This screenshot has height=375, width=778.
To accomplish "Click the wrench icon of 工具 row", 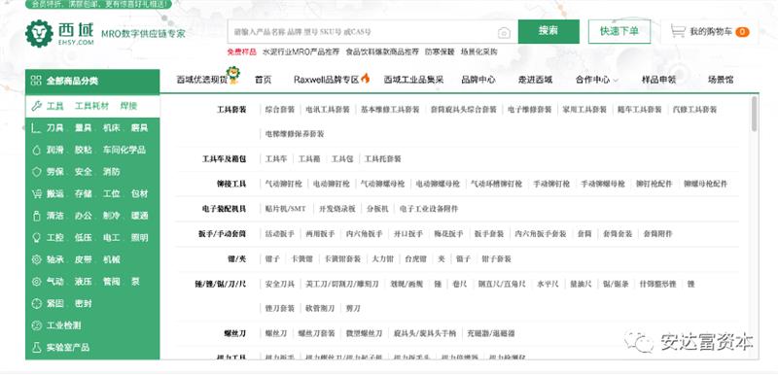I will pos(36,106).
